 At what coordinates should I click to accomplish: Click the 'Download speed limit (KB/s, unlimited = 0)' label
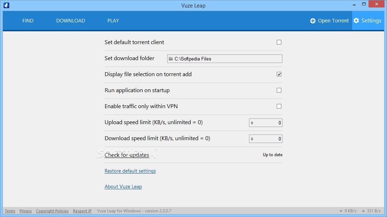(x=157, y=138)
